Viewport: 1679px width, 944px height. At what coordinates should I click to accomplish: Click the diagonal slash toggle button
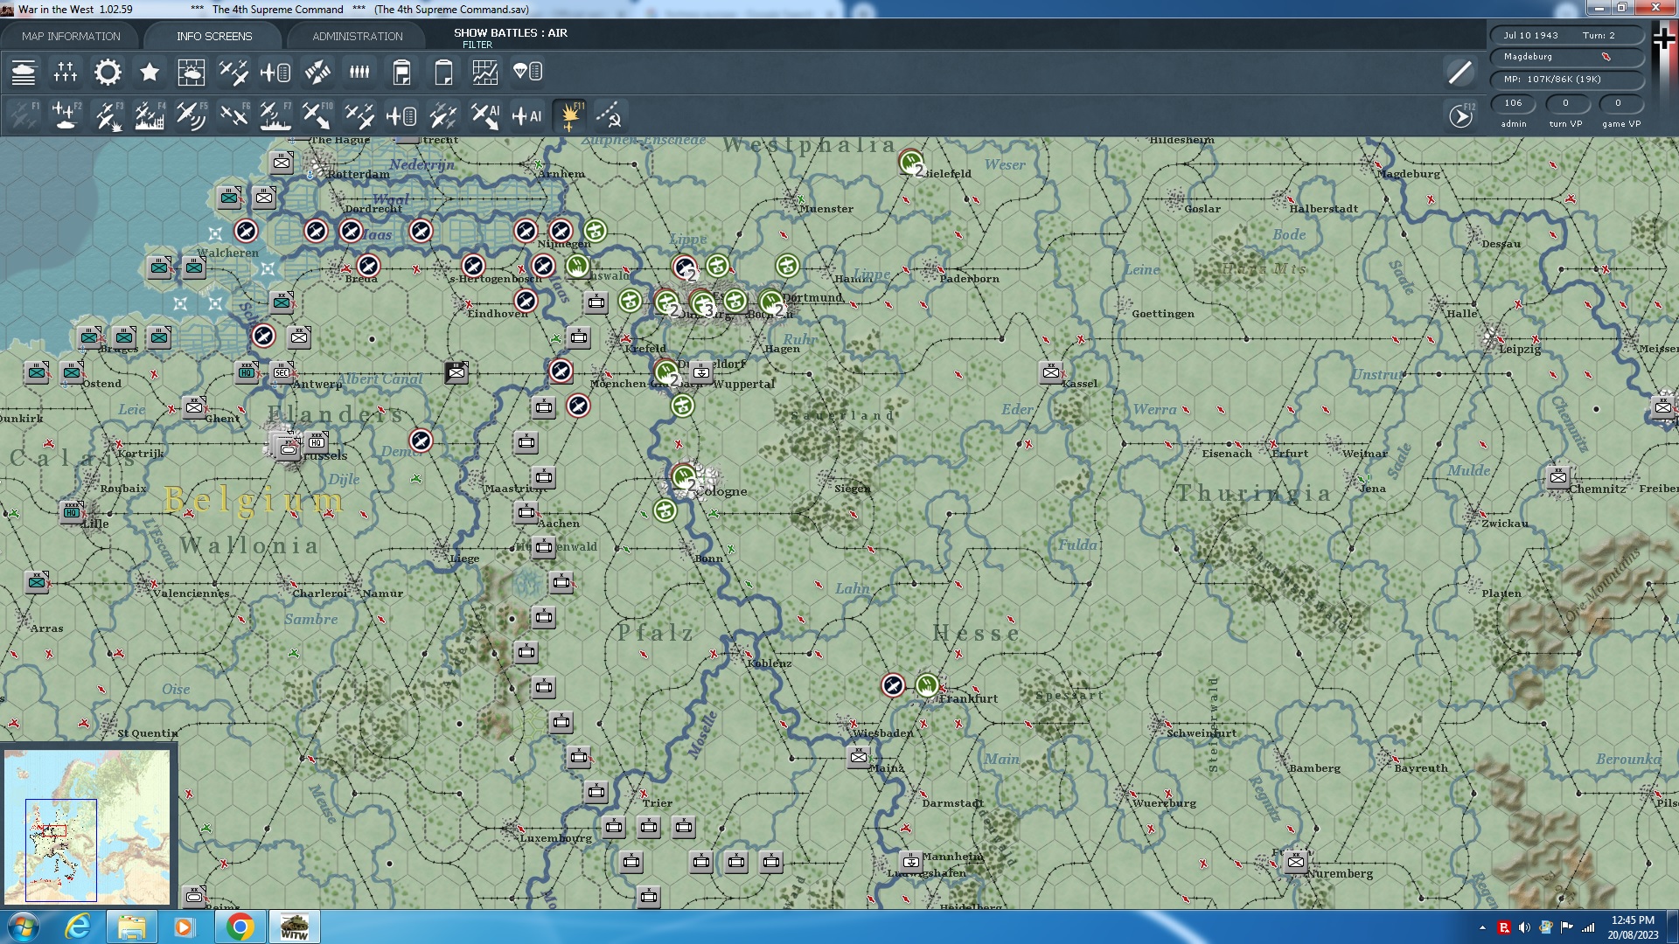tap(1460, 72)
